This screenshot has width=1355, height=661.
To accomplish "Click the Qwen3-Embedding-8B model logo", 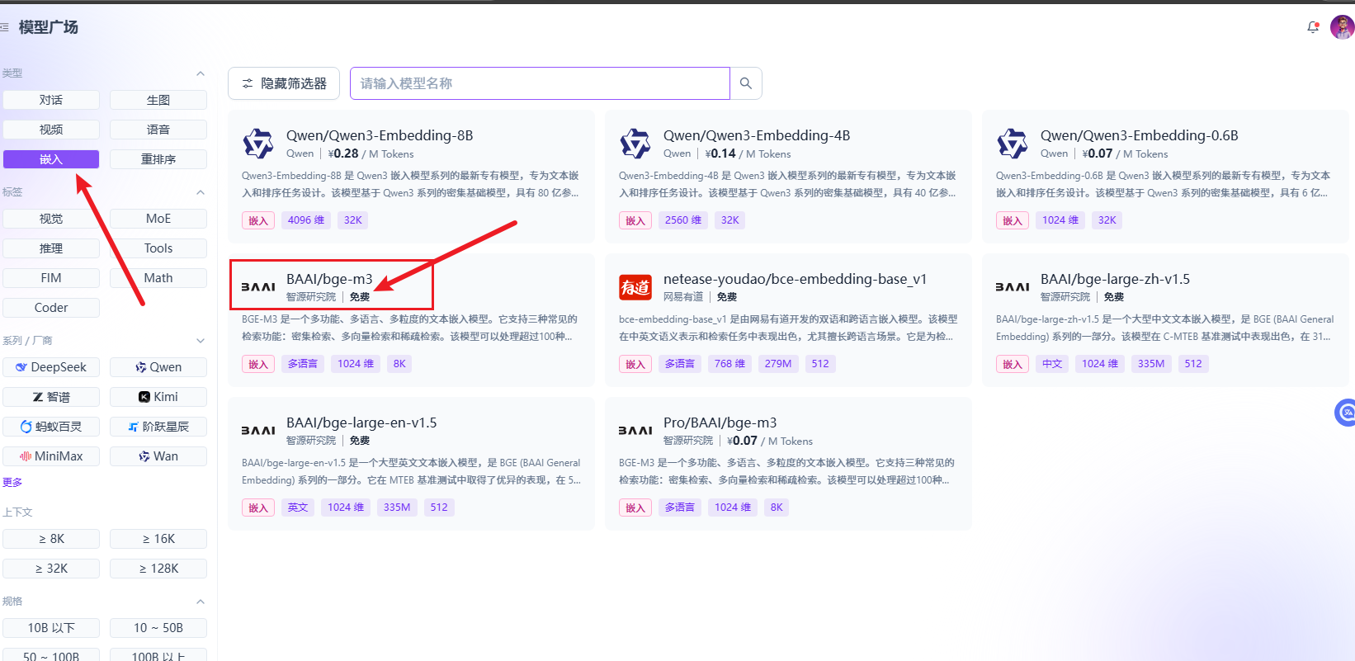I will [258, 144].
